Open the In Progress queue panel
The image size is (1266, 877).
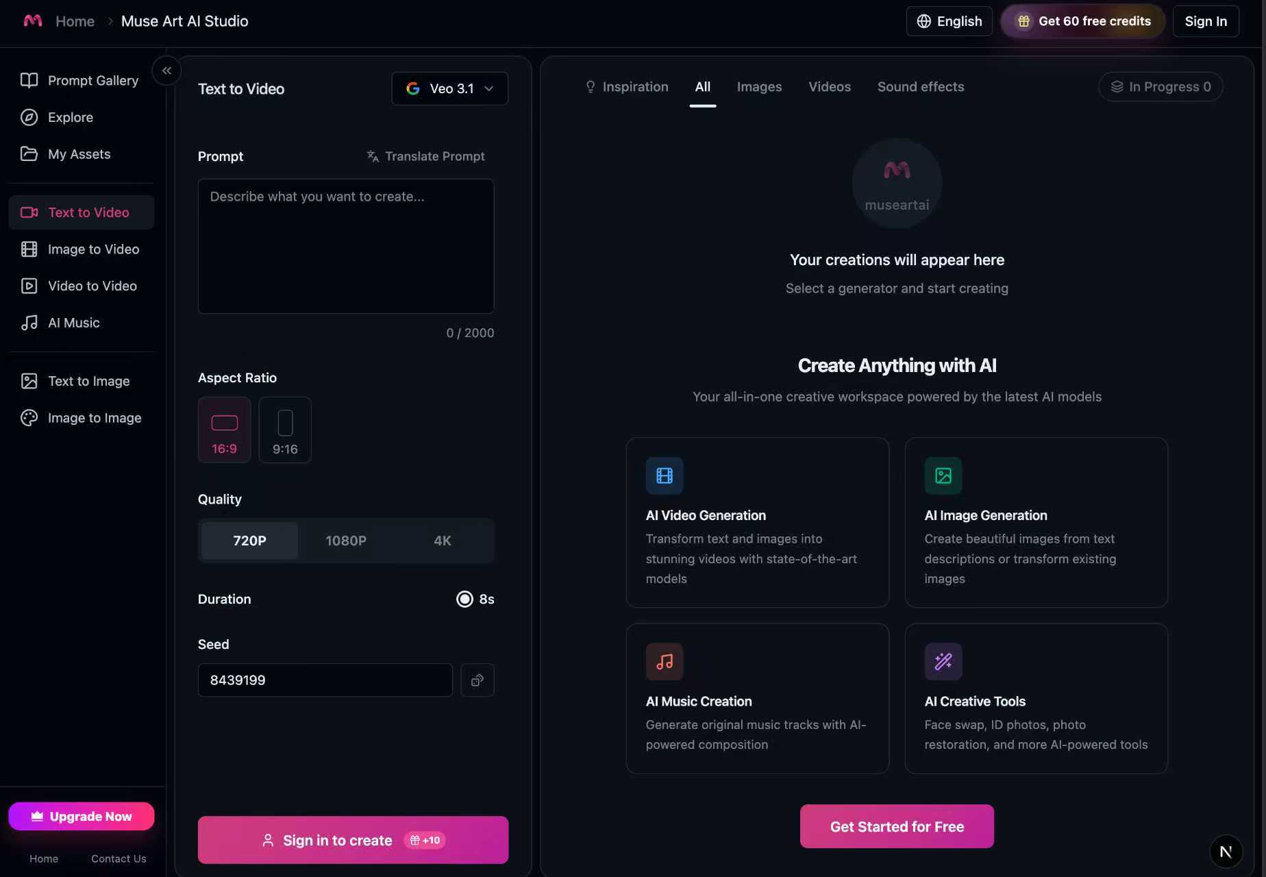pyautogui.click(x=1160, y=87)
